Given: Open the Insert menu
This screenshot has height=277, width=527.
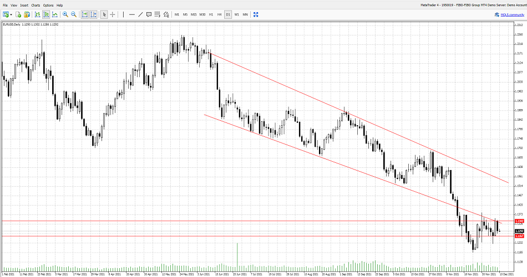Looking at the screenshot, I should coord(24,5).
